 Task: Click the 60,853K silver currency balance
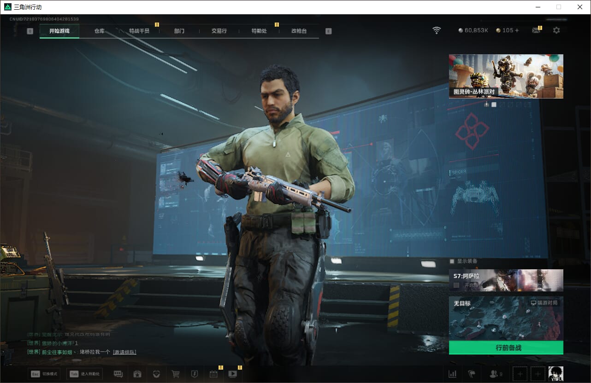pos(473,30)
